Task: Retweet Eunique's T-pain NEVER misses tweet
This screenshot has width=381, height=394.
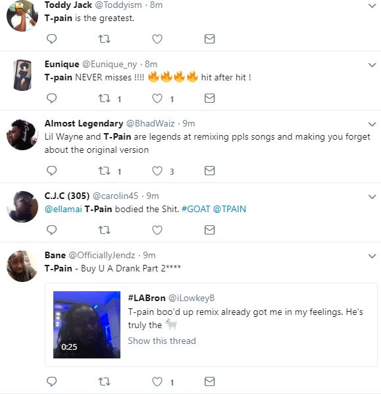Action: pyautogui.click(x=104, y=98)
